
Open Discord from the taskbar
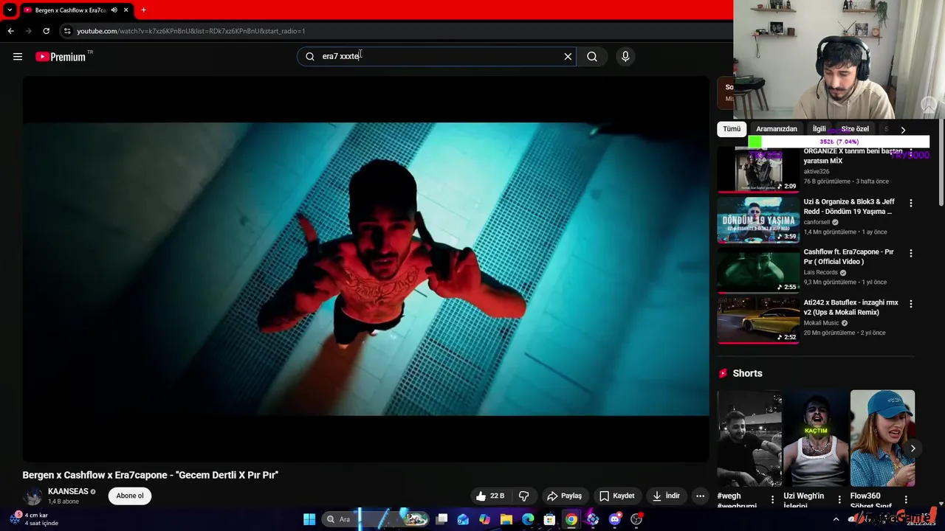tap(614, 519)
